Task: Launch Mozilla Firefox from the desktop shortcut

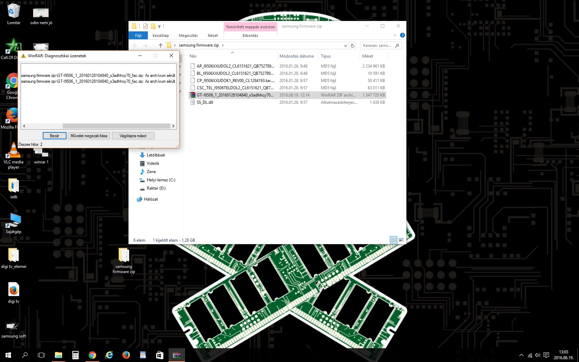Action: point(10,118)
